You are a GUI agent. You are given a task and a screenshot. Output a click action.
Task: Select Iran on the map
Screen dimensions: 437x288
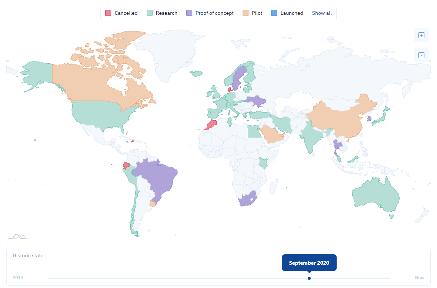pos(281,124)
